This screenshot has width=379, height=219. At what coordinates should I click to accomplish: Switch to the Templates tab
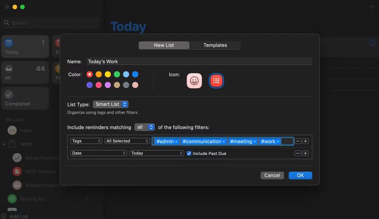click(x=215, y=45)
